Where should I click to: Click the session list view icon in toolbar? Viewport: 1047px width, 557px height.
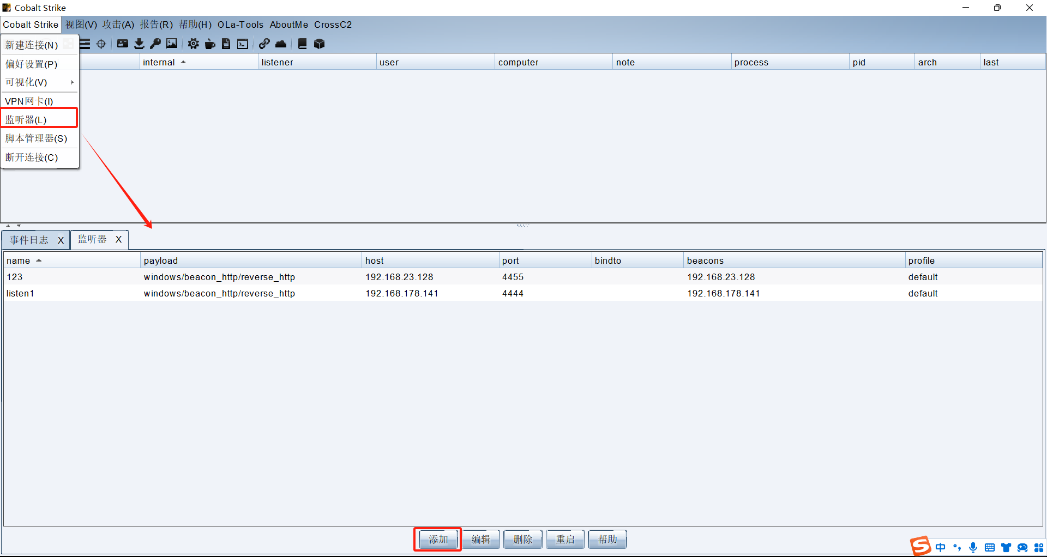pyautogui.click(x=85, y=44)
